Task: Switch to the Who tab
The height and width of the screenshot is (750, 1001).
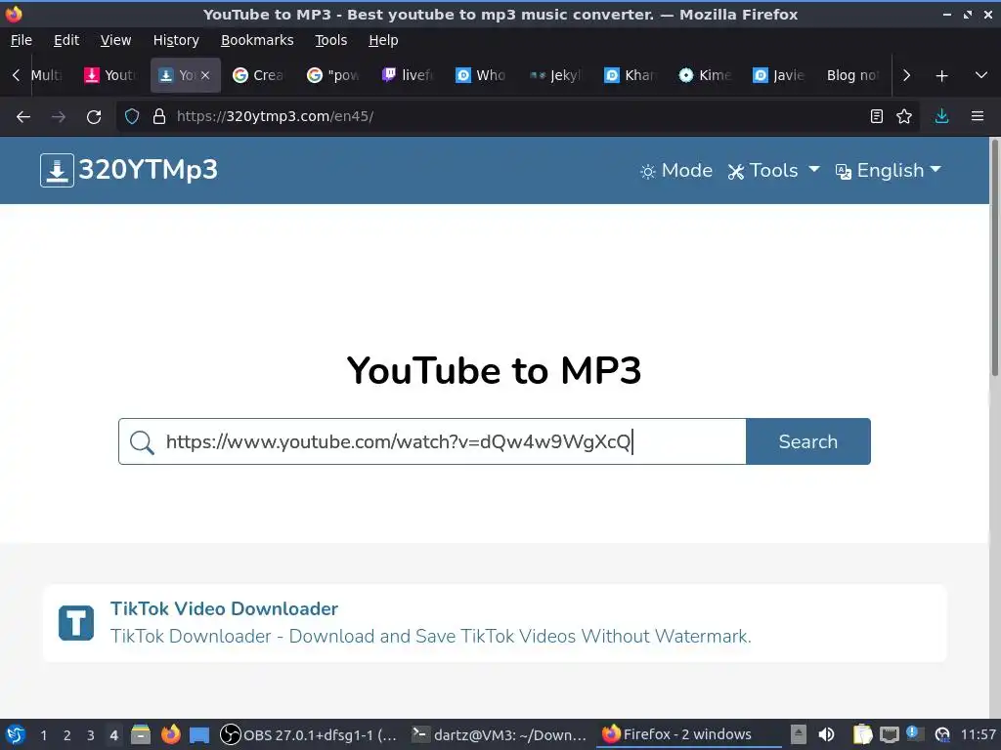Action: (481, 75)
